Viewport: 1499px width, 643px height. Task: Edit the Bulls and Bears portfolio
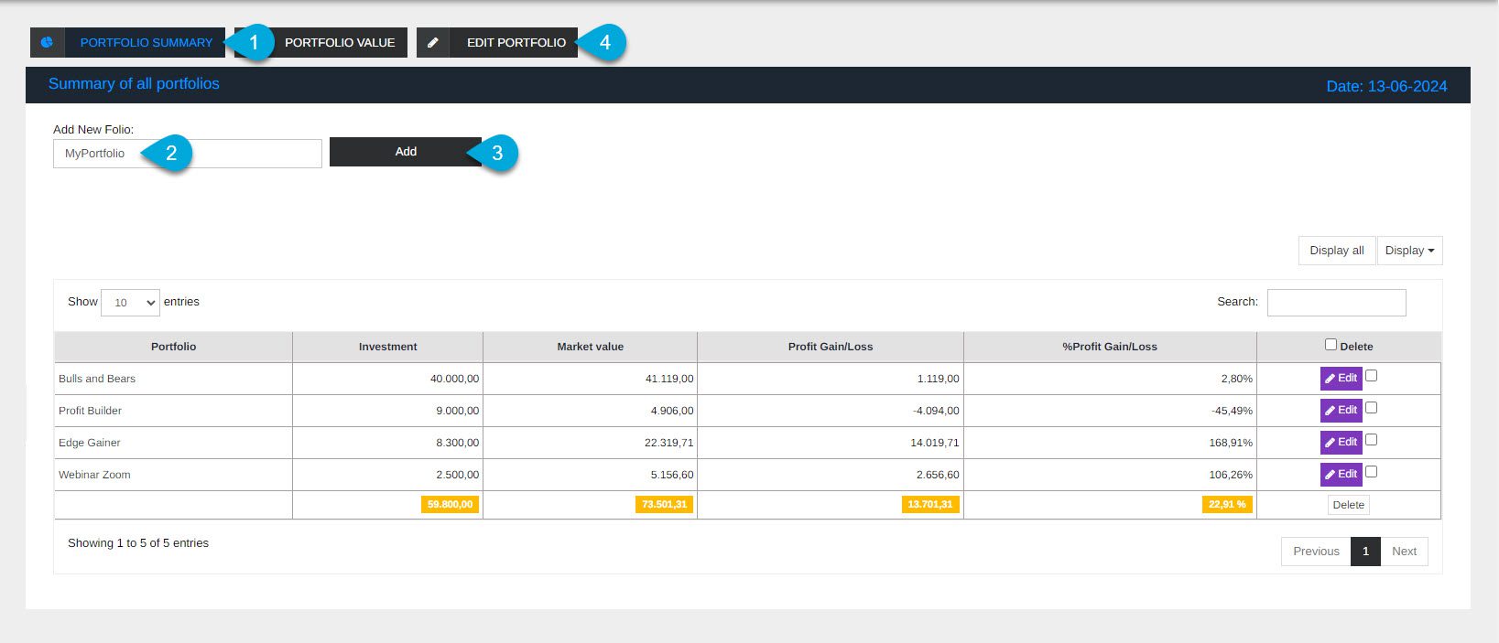pyautogui.click(x=1341, y=379)
